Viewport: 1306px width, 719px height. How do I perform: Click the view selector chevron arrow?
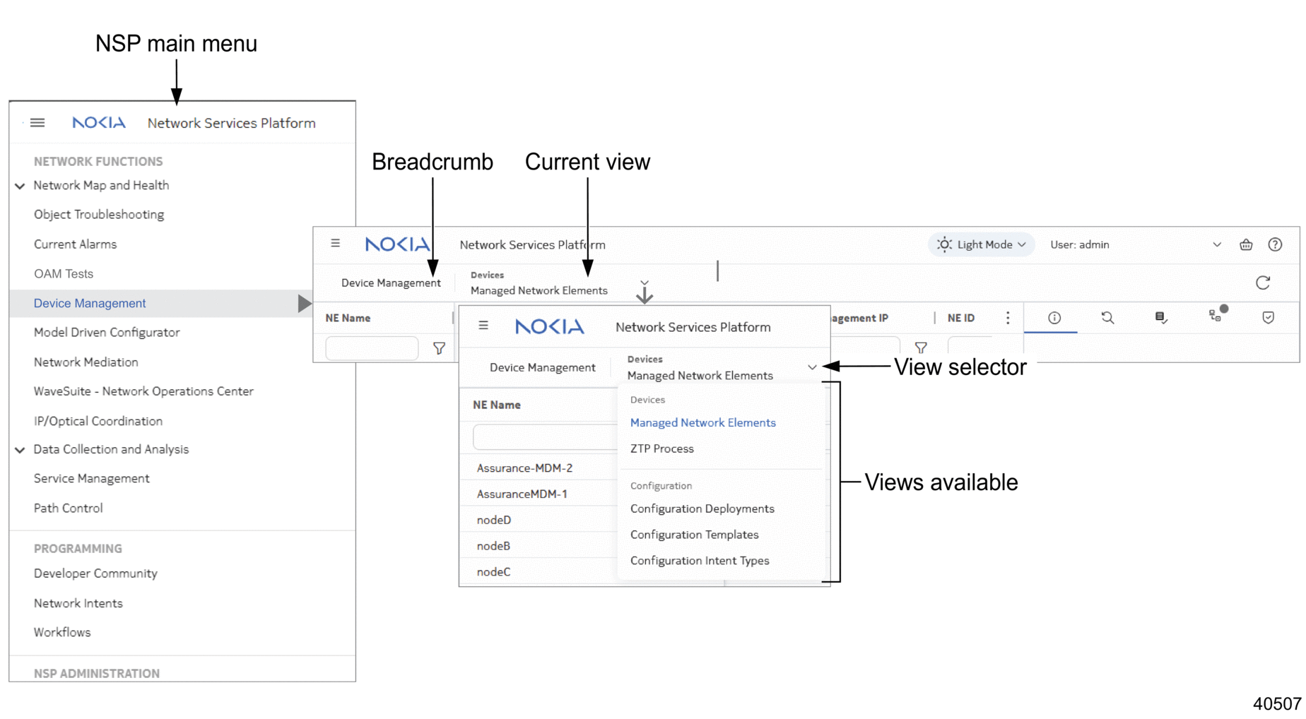click(x=811, y=367)
